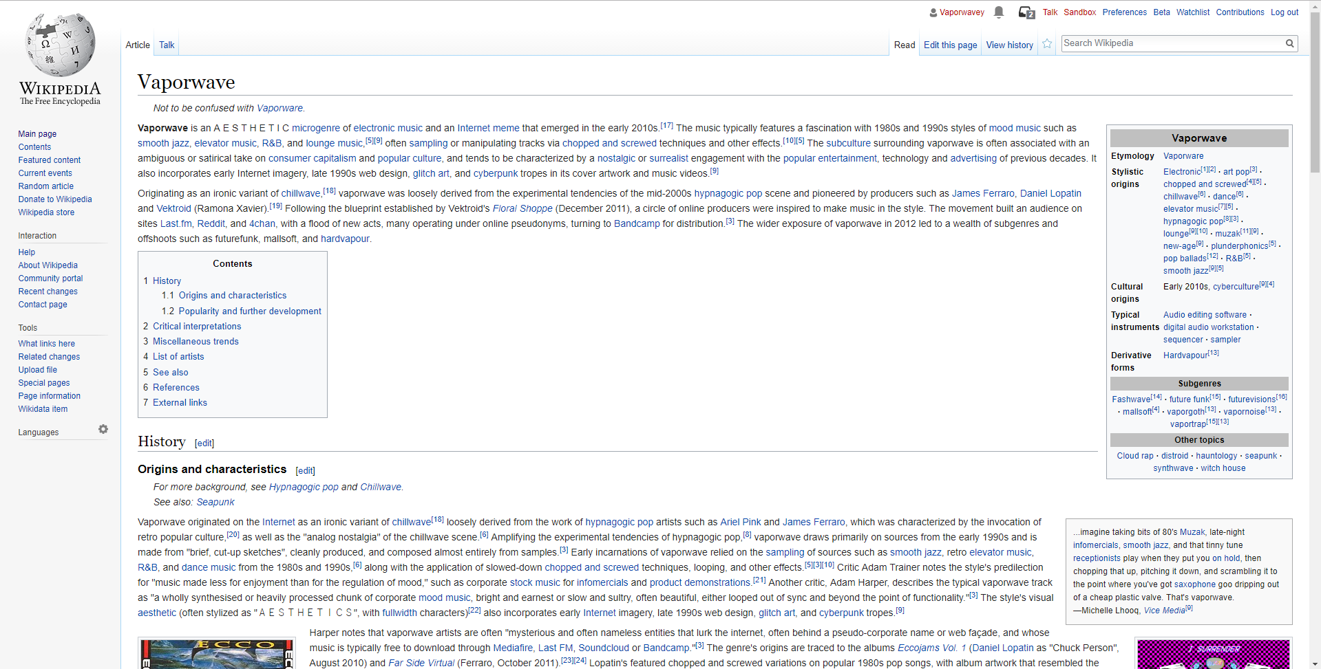
Task: Click the edit link next to History heading
Action: pyautogui.click(x=204, y=443)
